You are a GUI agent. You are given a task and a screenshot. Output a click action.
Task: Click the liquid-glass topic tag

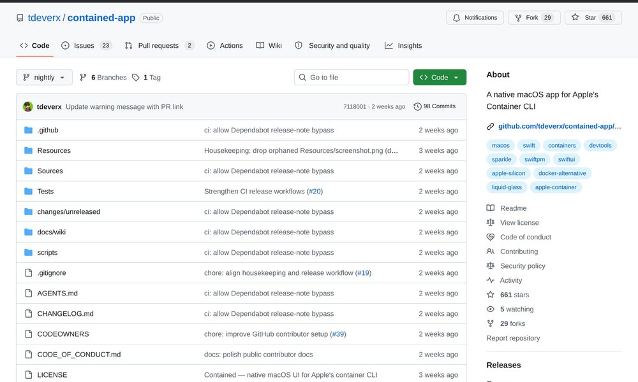(507, 187)
